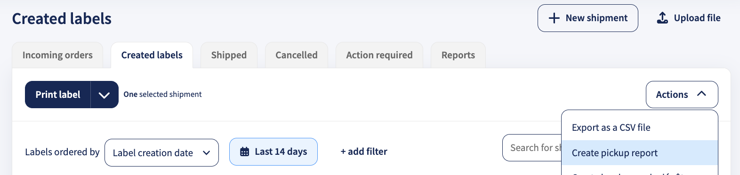The height and width of the screenshot is (175, 740).
Task: Click the + add filter link
Action: click(364, 151)
